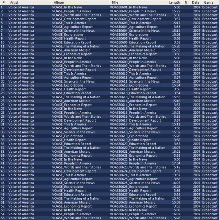Select title VOASE0611_Agriculture Report
Image resolution: width=219 pixels, height=220 pixels.
click(x=134, y=77)
